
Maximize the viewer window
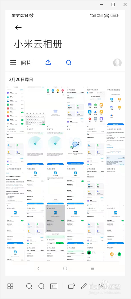click(113, 4)
